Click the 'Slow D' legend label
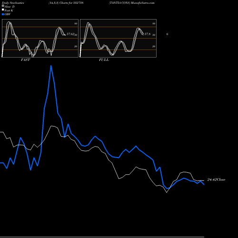The width and height of the screenshot is (238, 238). click(10, 7)
